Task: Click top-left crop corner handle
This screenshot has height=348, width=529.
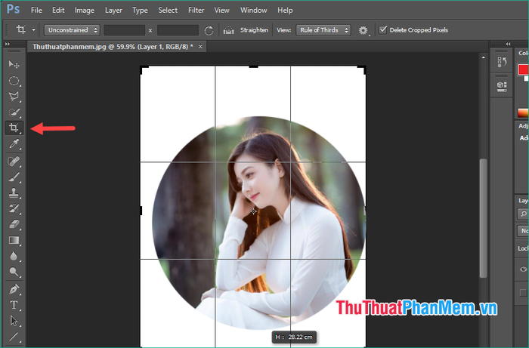Action: (144, 69)
